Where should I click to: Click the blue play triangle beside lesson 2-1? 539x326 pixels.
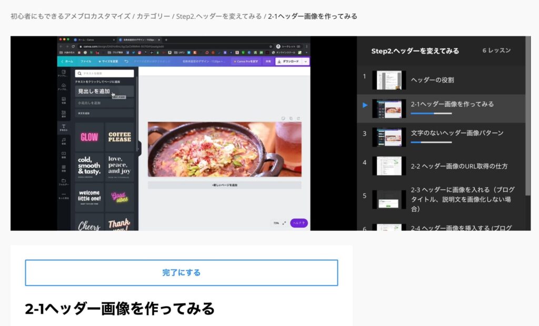[x=365, y=105]
